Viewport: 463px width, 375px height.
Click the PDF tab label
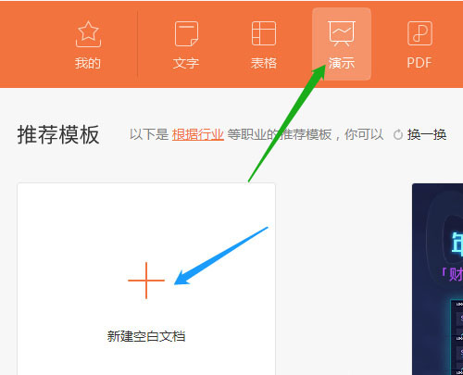419,63
